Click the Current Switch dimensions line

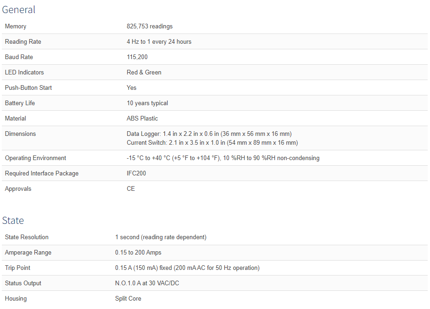pos(212,143)
